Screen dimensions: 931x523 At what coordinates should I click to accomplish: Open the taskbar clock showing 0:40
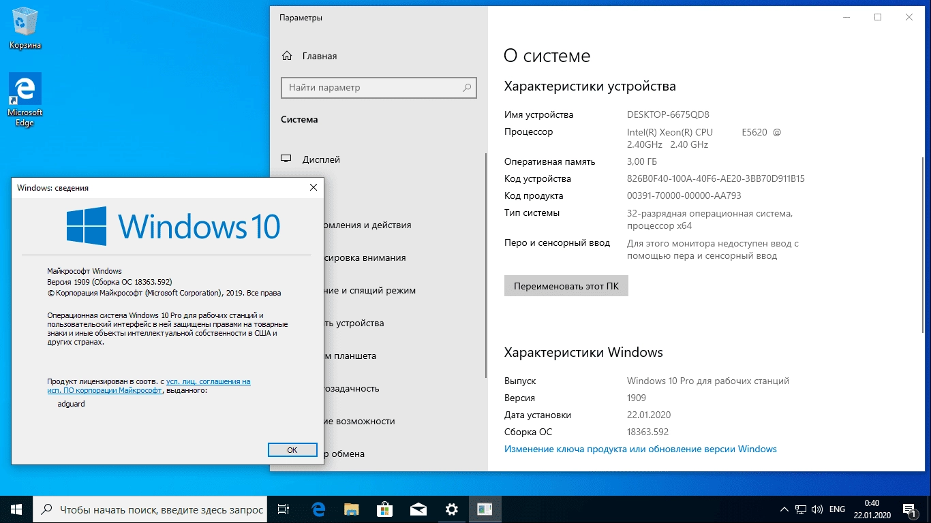872,509
